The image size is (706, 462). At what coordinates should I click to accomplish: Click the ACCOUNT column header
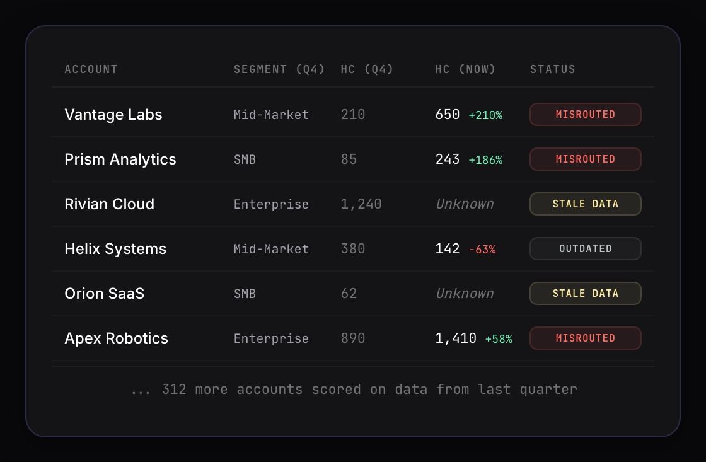tap(91, 69)
